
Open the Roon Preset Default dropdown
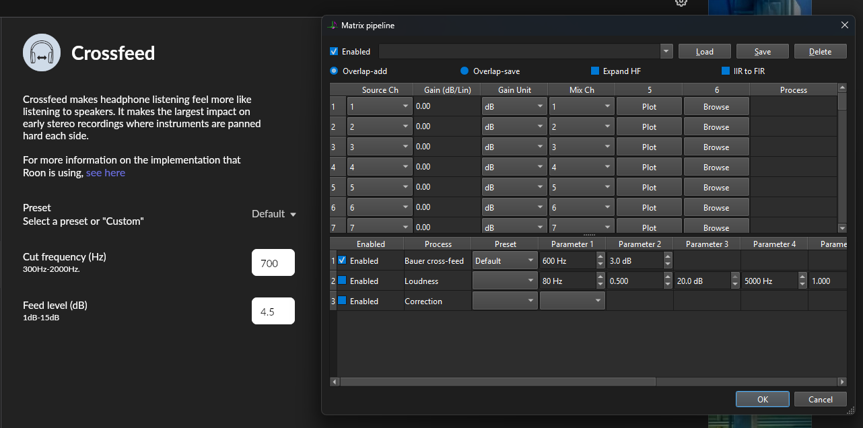[x=274, y=214]
